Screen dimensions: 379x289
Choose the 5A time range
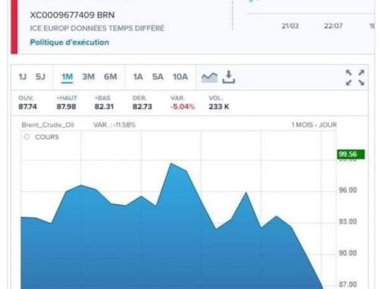tap(158, 77)
